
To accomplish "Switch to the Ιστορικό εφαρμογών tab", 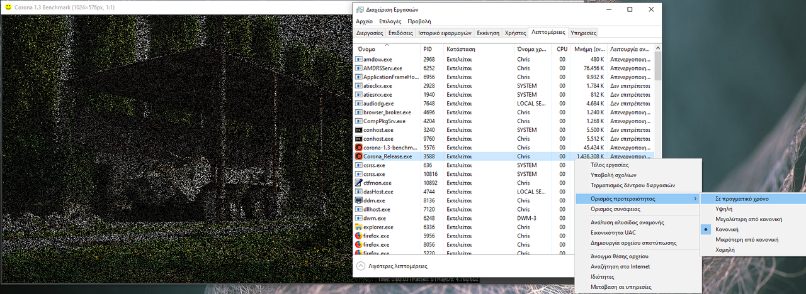I will point(445,33).
